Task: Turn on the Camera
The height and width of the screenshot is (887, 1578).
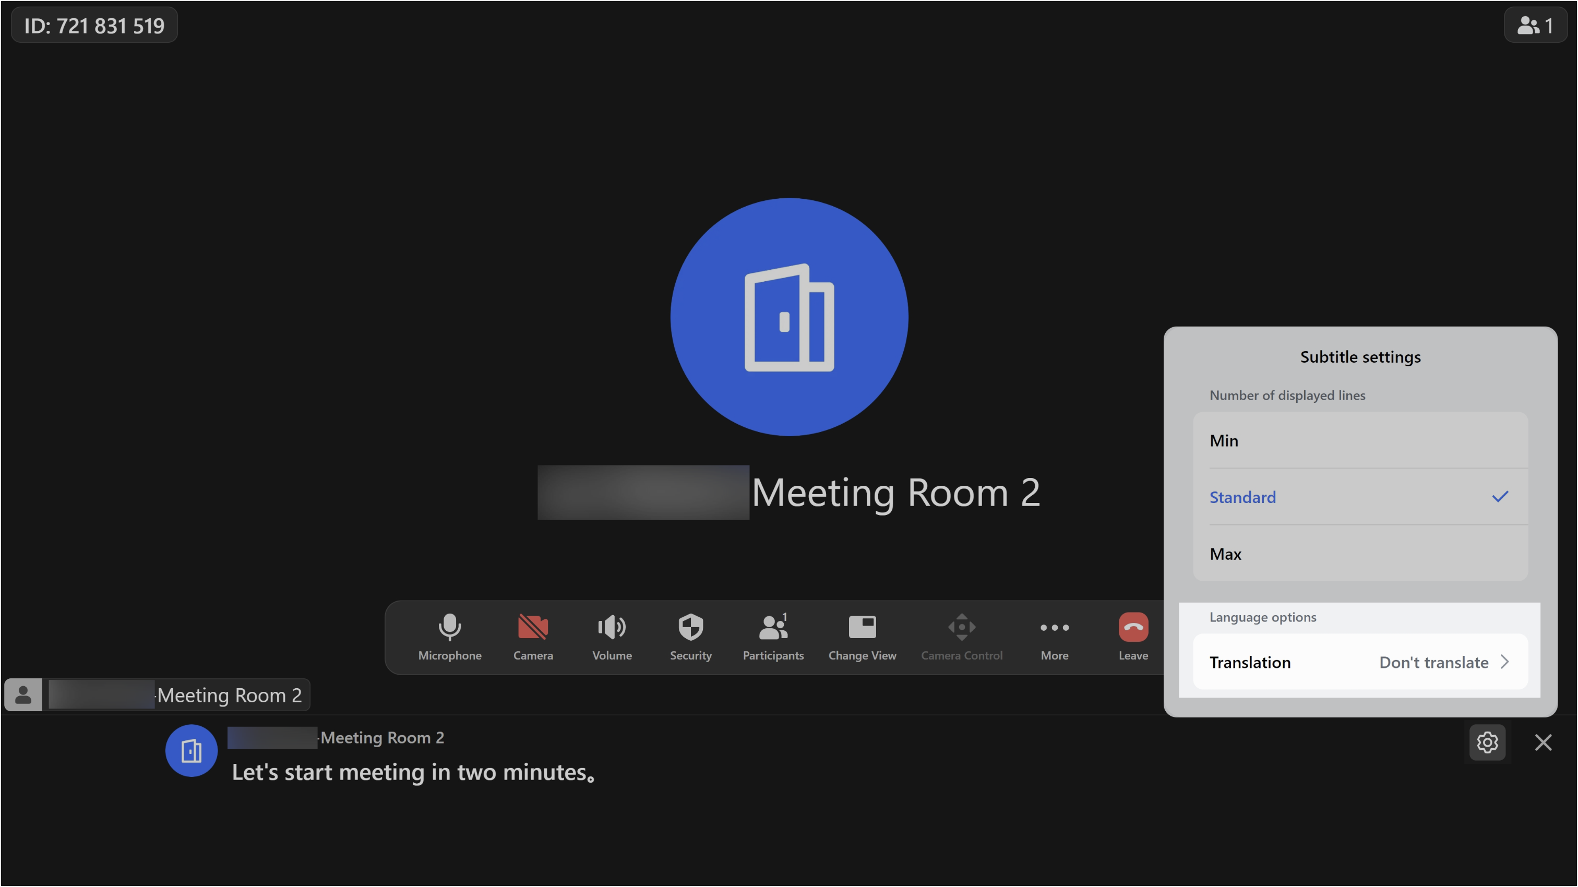Action: [532, 637]
